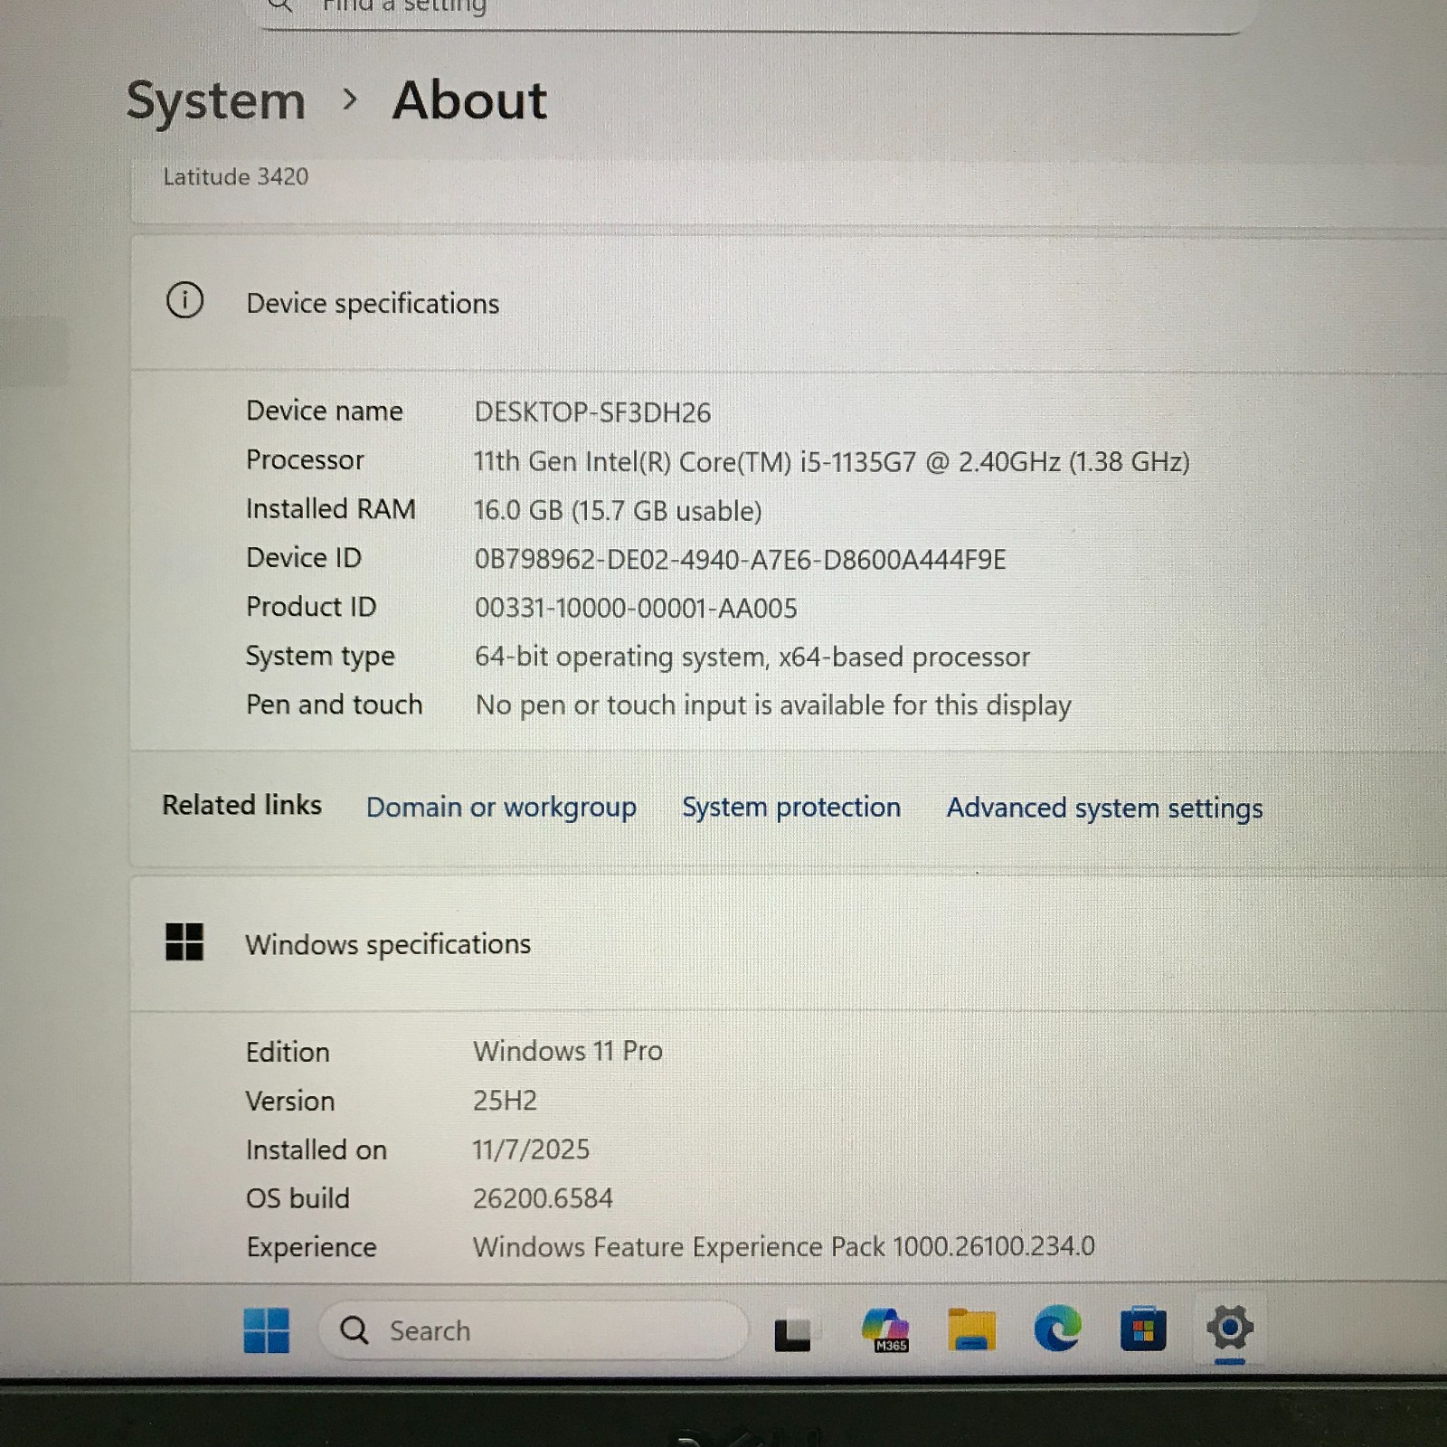Click the Windows specifications logo icon
The width and height of the screenshot is (1447, 1447).
(184, 941)
